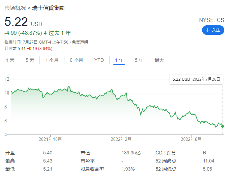Click the 2022年2月 axis label
The width and height of the screenshot is (231, 176).
[x=121, y=139]
